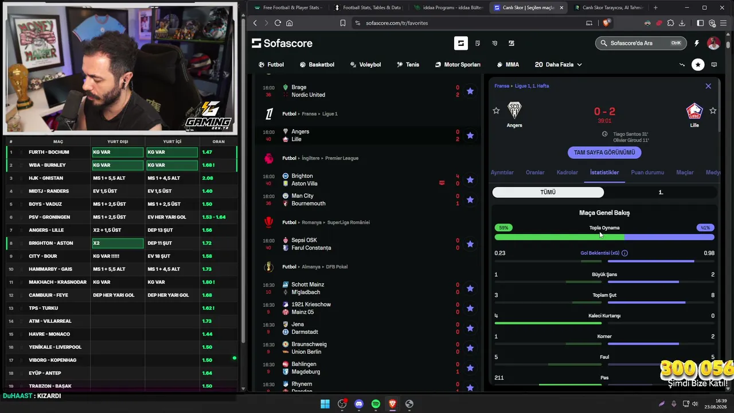734x413 pixels.
Task: Select the Basketbol sport tab
Action: point(317,65)
